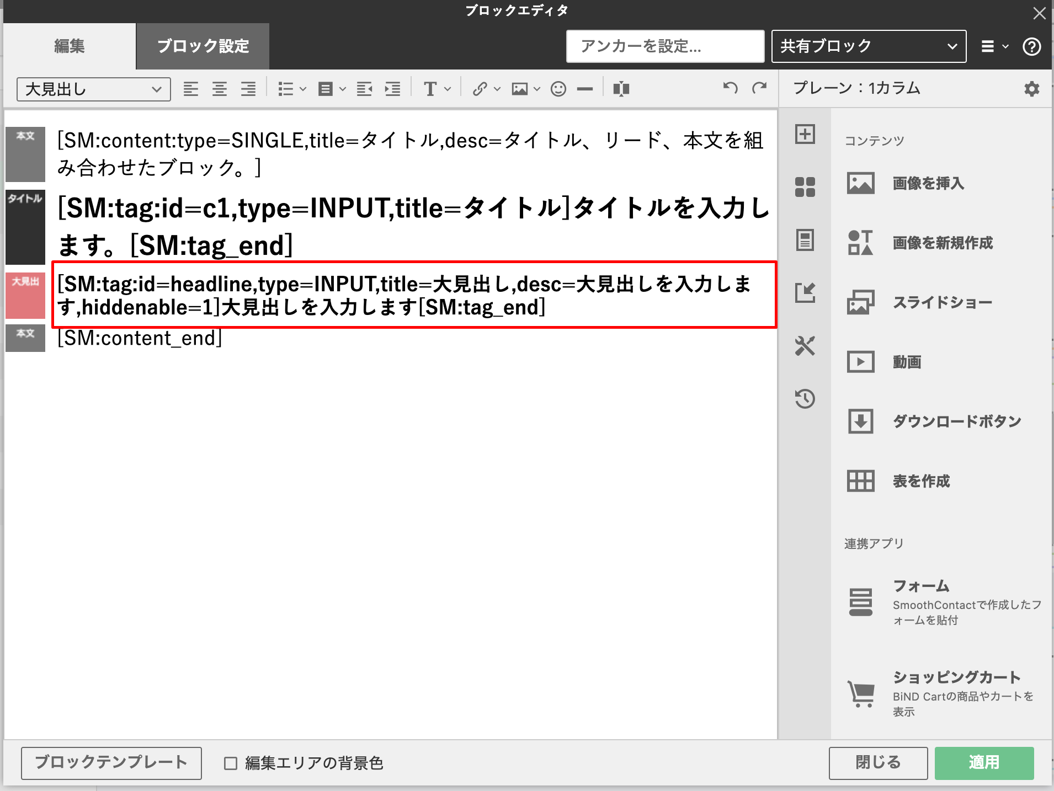The width and height of the screenshot is (1054, 791).
Task: Switch to the 編集 tab
Action: pyautogui.click(x=70, y=46)
